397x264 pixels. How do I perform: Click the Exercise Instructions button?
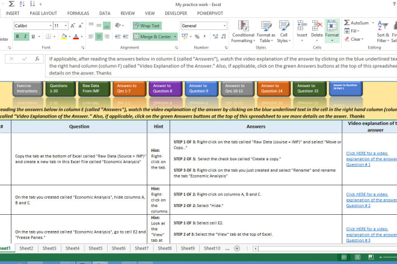coord(27,88)
